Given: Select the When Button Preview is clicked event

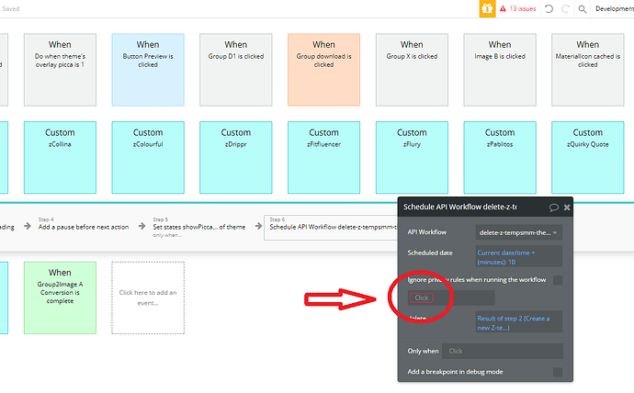Looking at the screenshot, I should (148, 70).
